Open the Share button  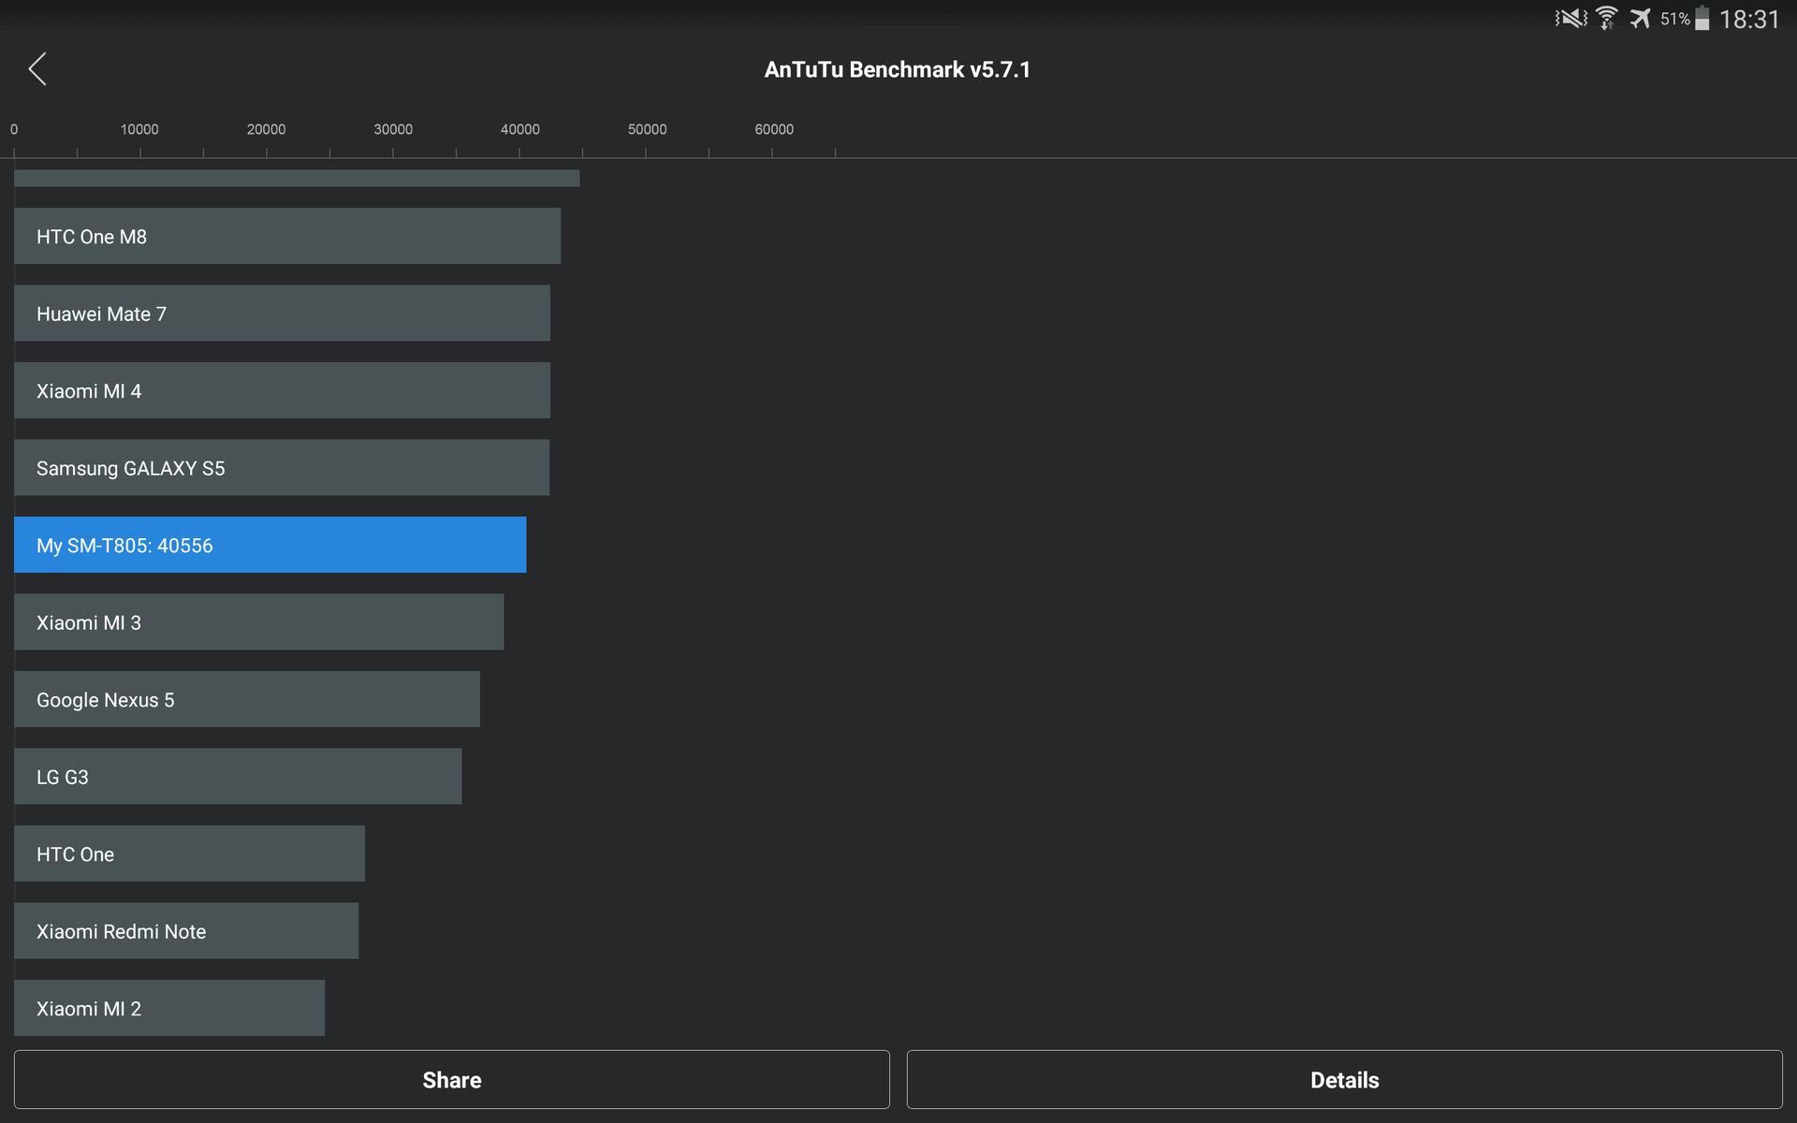(451, 1080)
